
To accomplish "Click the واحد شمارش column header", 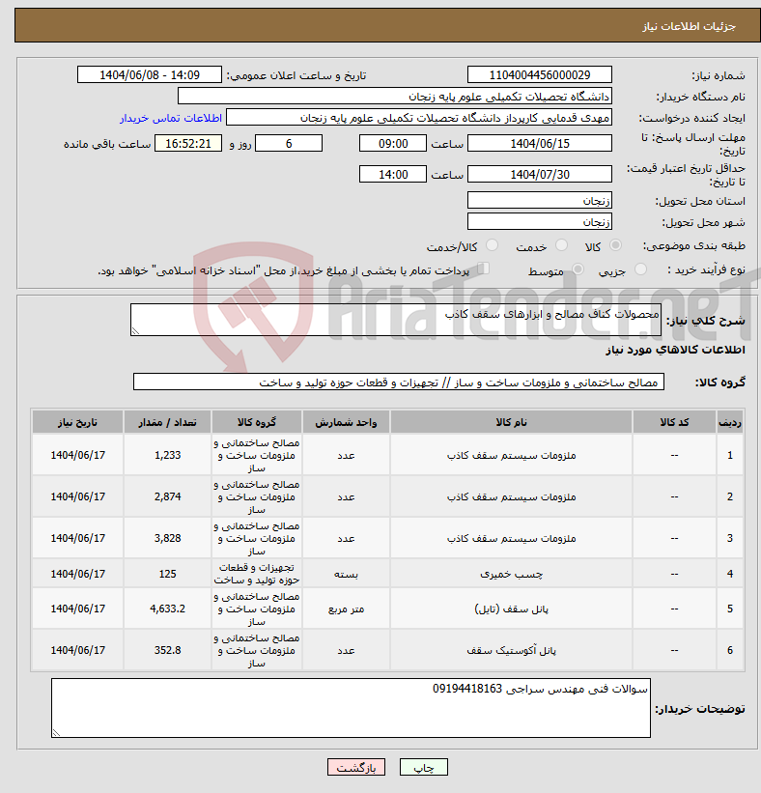I will [346, 422].
